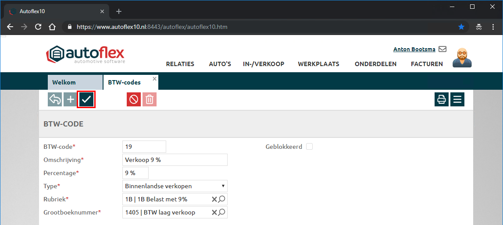The width and height of the screenshot is (503, 225).
Task: Add a new BTW-code with plus icon
Action: (70, 99)
